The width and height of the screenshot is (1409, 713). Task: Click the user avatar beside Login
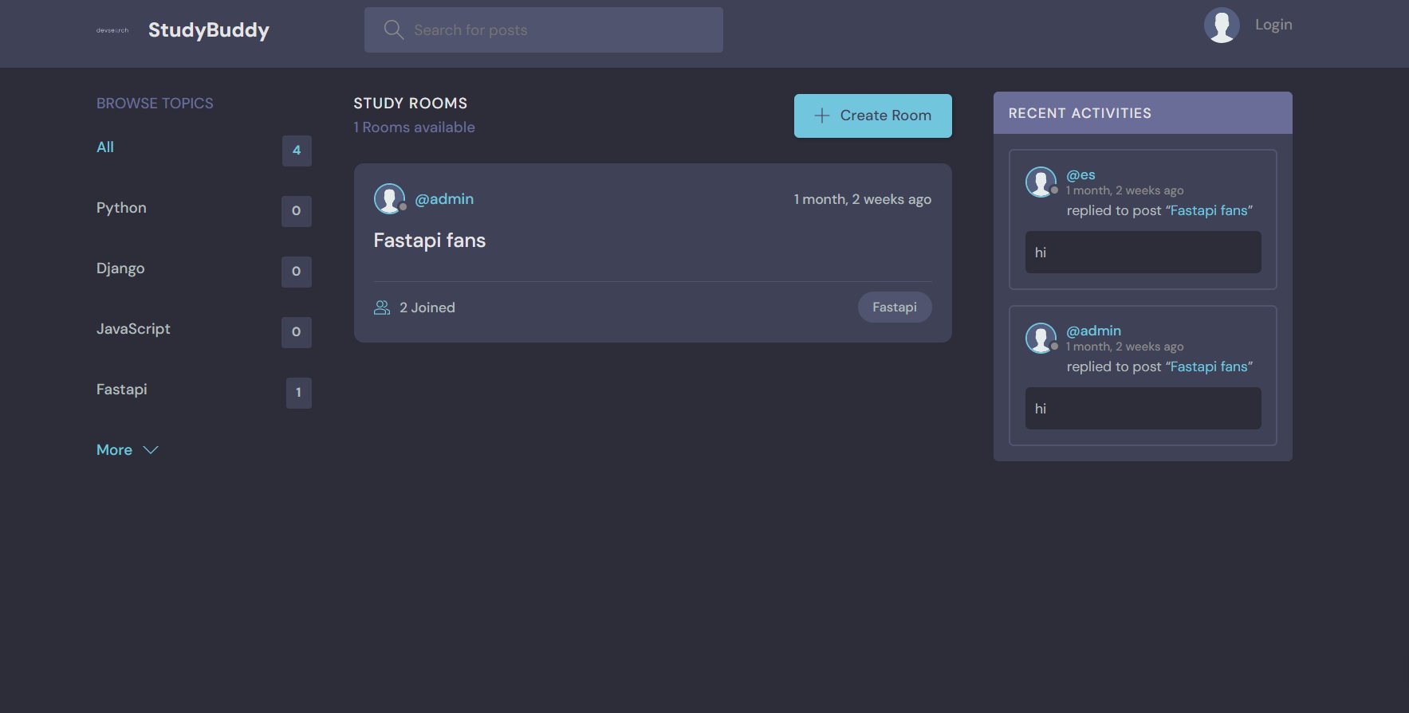coord(1221,25)
